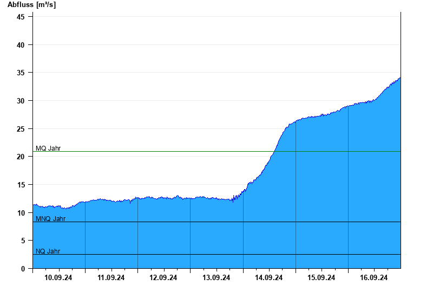The image size is (433, 298).
Task: Click the 'MNQ Jahr' reference line label
Action: click(x=50, y=219)
